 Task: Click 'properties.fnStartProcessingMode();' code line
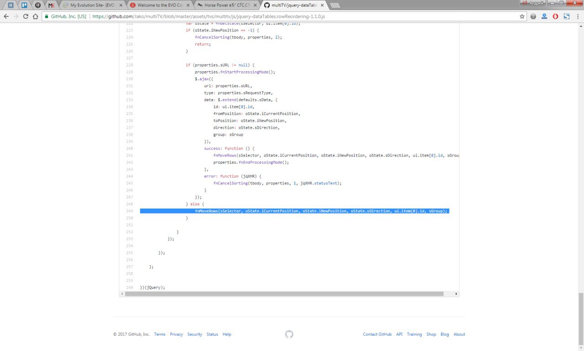pos(235,72)
